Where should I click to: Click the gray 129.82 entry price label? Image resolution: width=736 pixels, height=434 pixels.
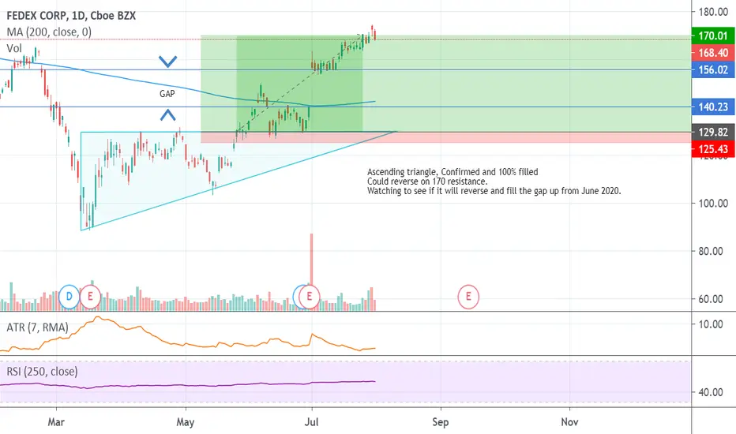[x=713, y=133]
